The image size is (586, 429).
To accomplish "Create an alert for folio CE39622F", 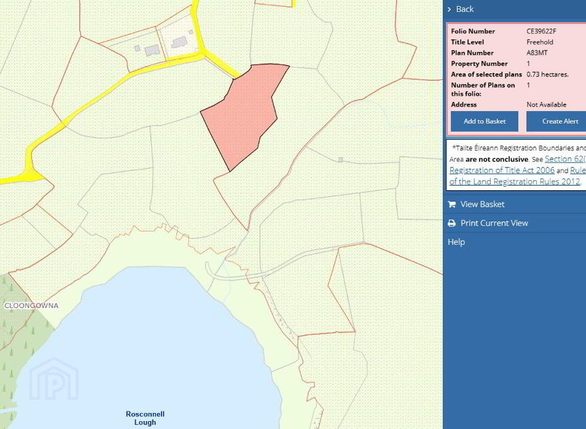I will coord(556,121).
